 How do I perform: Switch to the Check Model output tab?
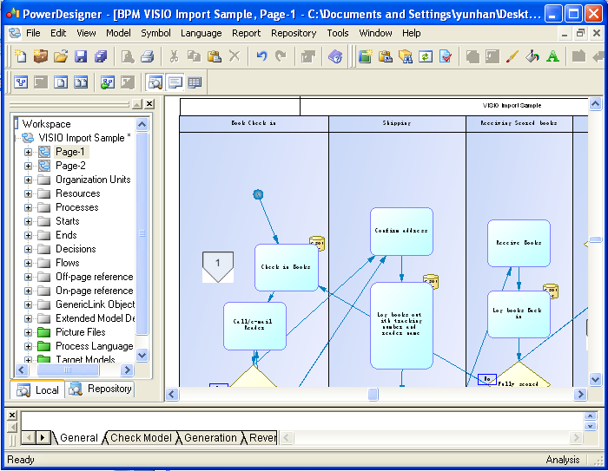[x=141, y=438]
